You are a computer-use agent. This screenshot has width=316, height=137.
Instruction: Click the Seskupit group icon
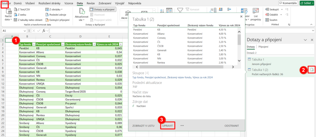pyautogui.click(x=267, y=9)
